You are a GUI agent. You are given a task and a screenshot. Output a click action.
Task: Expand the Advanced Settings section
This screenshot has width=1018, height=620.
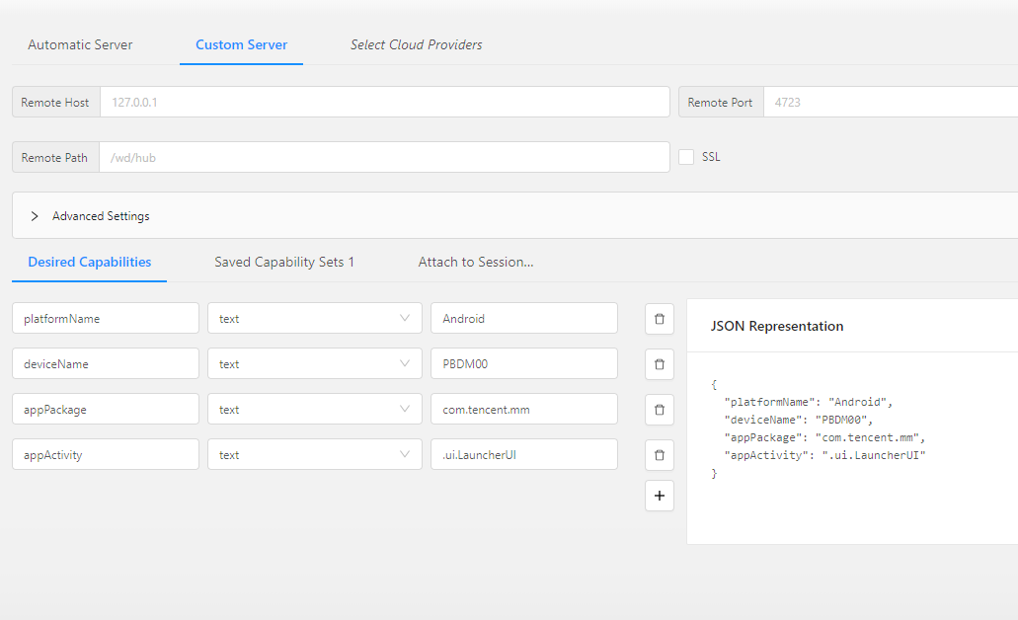36,216
